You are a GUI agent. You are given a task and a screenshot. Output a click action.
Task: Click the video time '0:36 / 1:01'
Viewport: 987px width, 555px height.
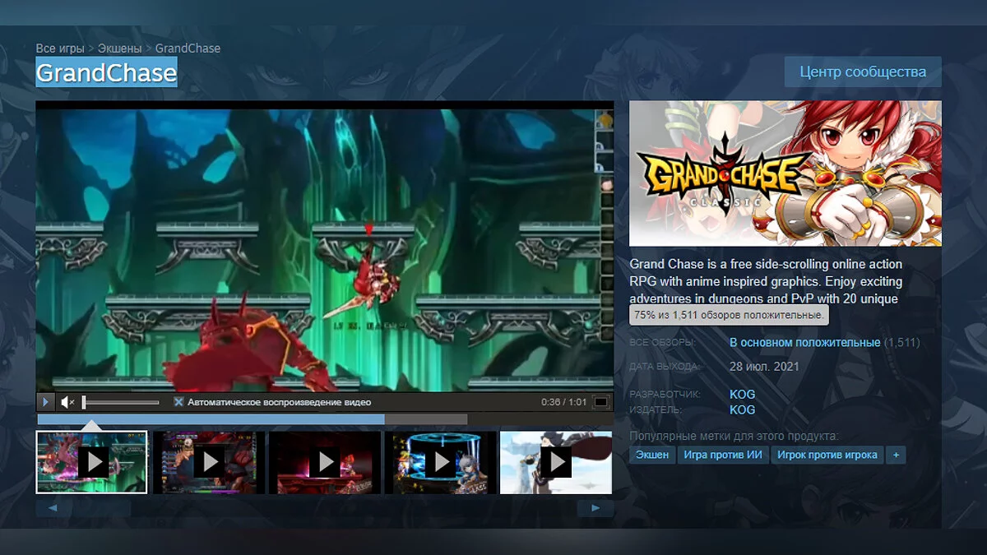pyautogui.click(x=563, y=402)
